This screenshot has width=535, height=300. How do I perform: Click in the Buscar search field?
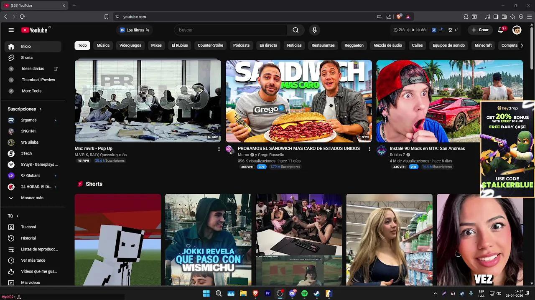point(230,30)
